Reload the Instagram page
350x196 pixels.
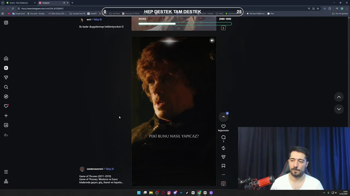point(13,8)
